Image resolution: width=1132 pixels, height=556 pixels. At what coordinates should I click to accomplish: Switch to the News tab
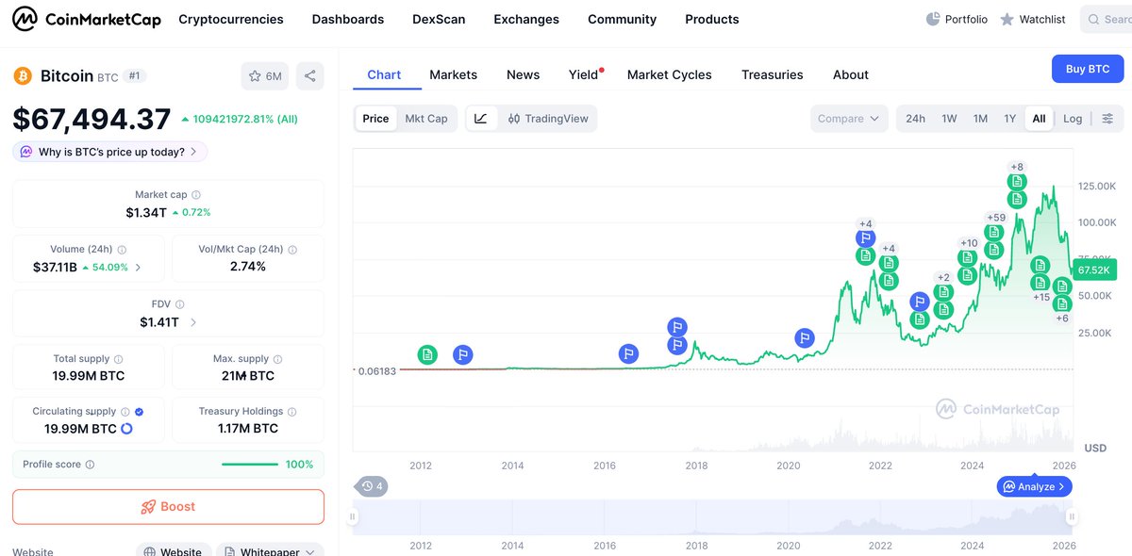pos(523,74)
